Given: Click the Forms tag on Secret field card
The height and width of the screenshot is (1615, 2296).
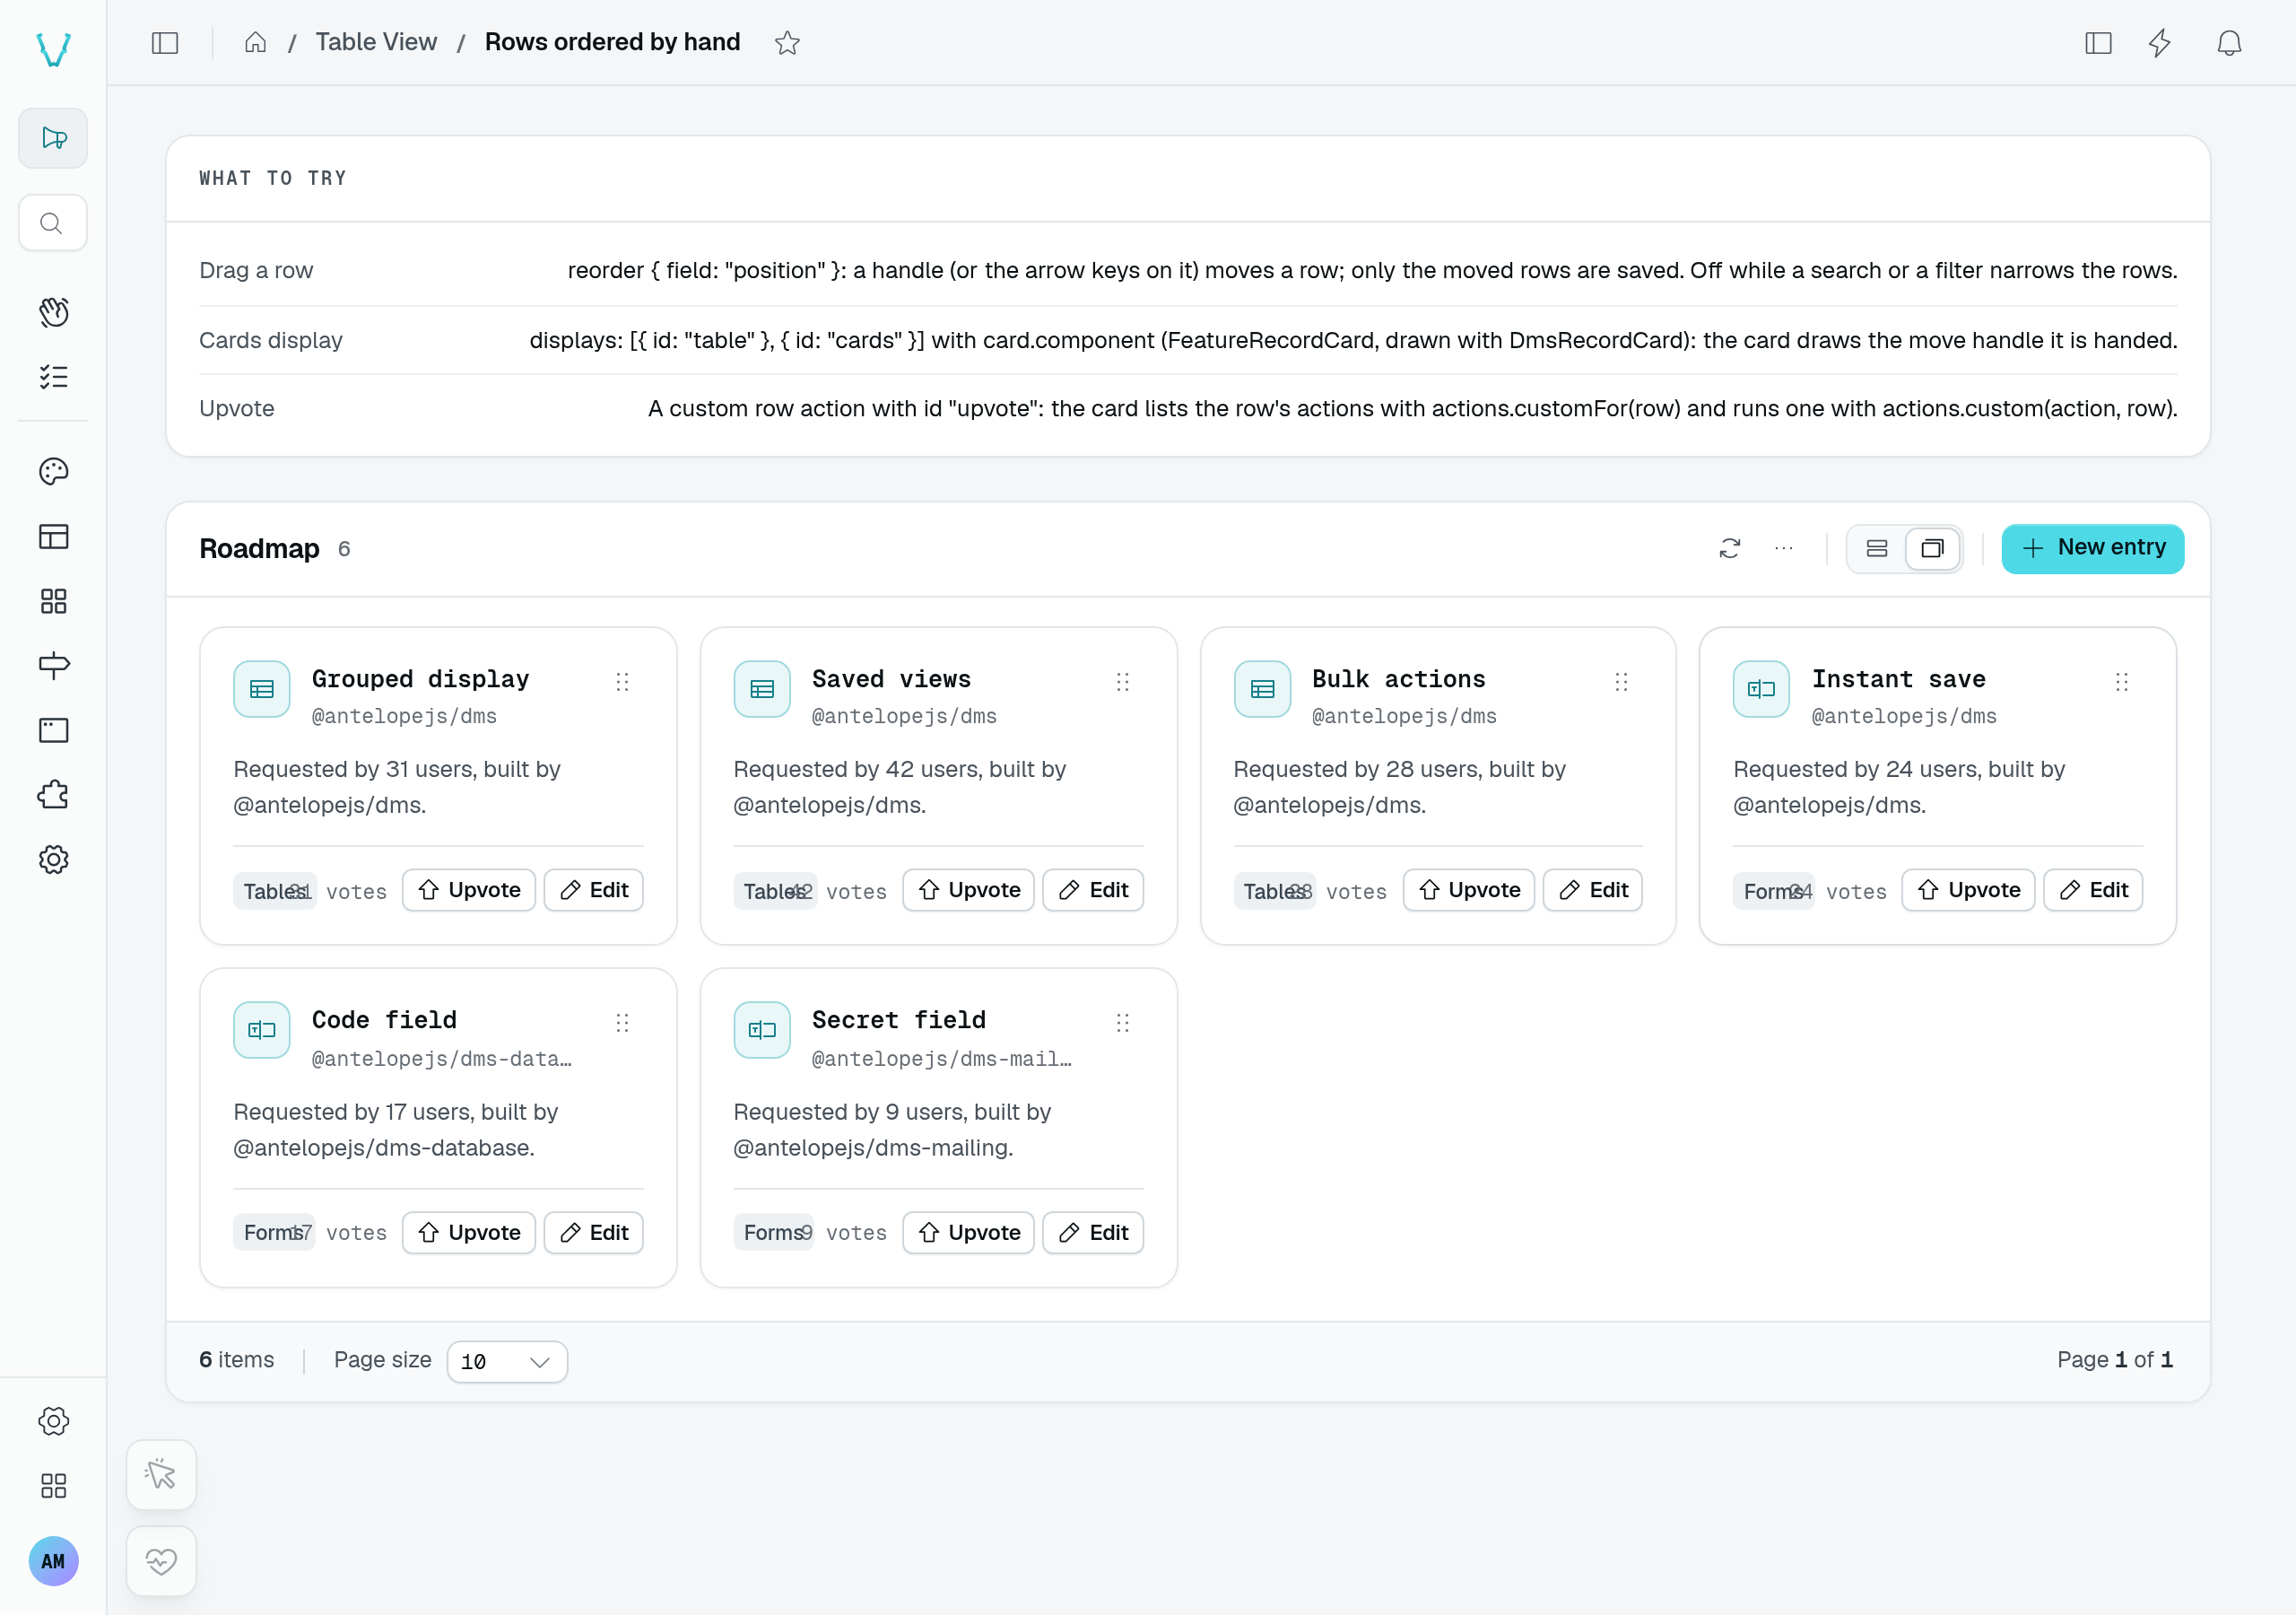Looking at the screenshot, I should [x=773, y=1233].
